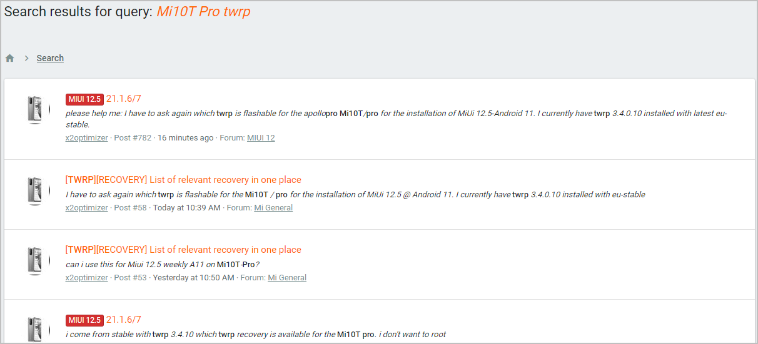Image resolution: width=758 pixels, height=344 pixels.
Task: Open x2optimizer profile on post #782
Action: pyautogui.click(x=86, y=137)
